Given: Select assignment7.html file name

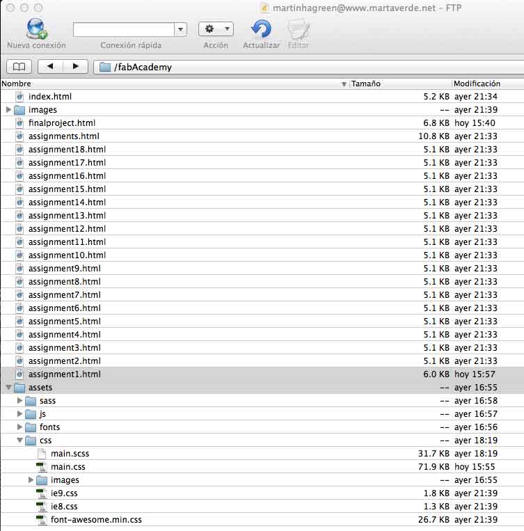Looking at the screenshot, I should (65, 295).
